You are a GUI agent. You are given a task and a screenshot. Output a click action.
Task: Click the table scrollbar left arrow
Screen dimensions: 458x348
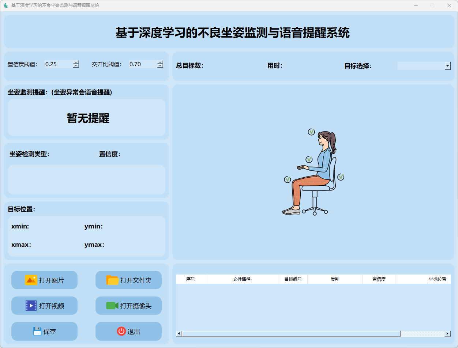pyautogui.click(x=179, y=334)
